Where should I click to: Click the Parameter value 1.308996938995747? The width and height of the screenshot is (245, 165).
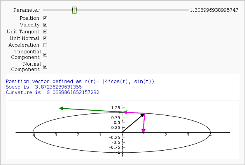[x=214, y=10]
